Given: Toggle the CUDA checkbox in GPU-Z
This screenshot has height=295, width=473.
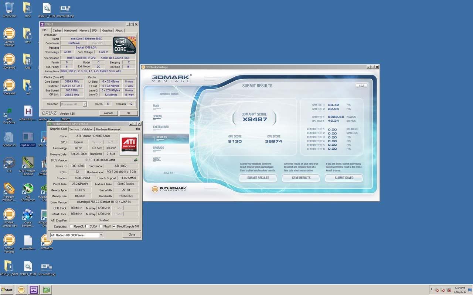Looking at the screenshot, I should tap(86, 226).
